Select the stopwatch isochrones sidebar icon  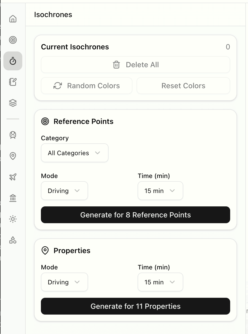click(x=13, y=61)
